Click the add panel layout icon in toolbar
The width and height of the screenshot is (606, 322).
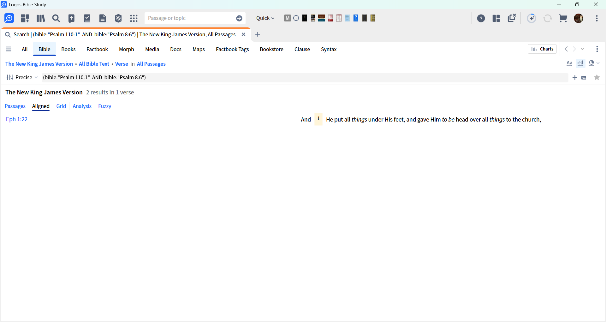(x=25, y=18)
